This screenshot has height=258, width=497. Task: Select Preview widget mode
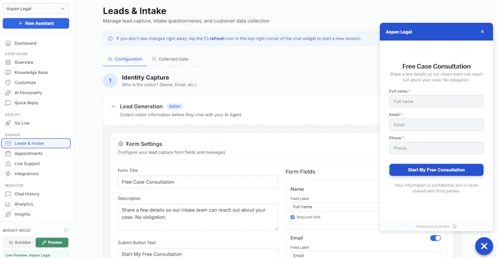coord(52,242)
